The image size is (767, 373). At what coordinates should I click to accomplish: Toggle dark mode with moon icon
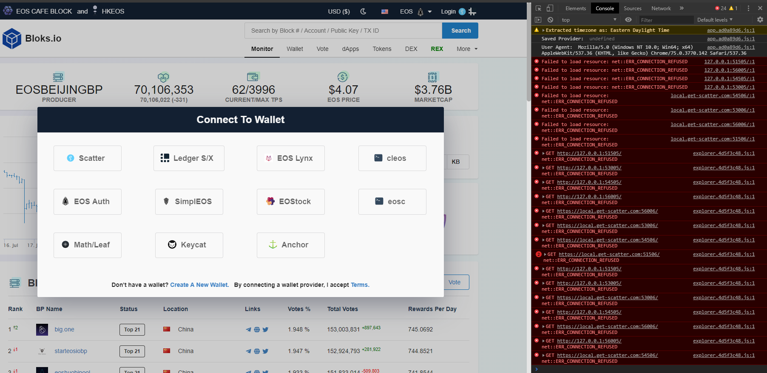pyautogui.click(x=363, y=11)
